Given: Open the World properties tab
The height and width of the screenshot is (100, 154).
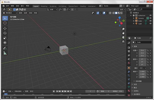Looking at the screenshot, I should [x=129, y=63].
